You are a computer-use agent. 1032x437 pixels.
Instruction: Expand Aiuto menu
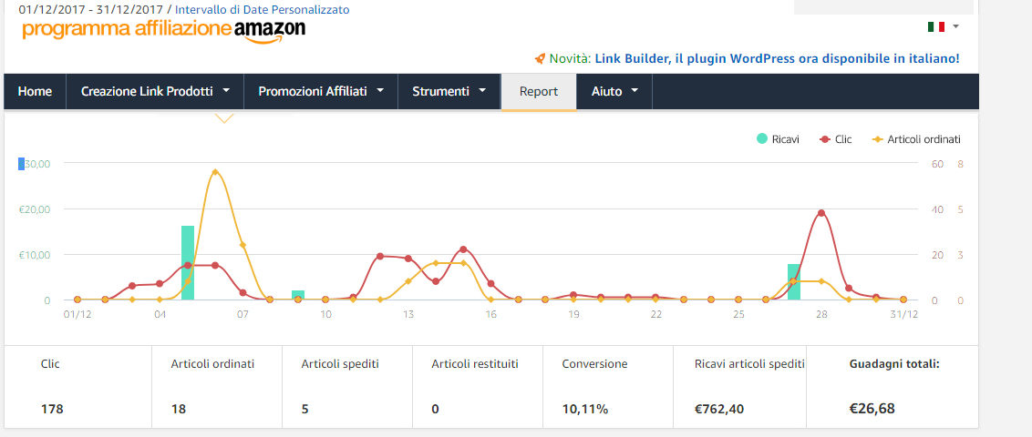pyautogui.click(x=614, y=91)
